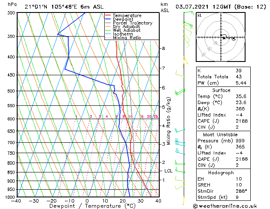This screenshot has width=270, height=209.
Task: Click the EH row label
Action: coord(200,179)
